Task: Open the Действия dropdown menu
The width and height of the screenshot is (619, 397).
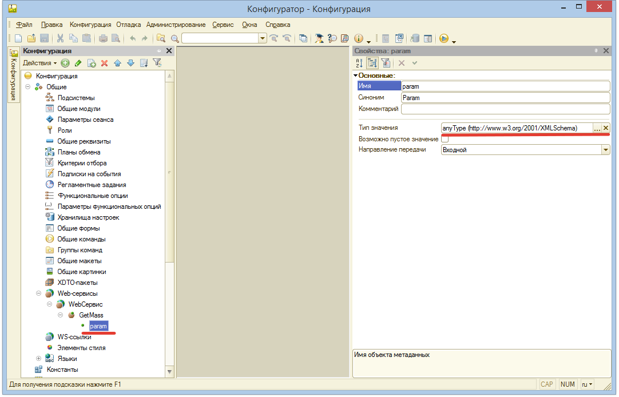Action: [x=39, y=63]
